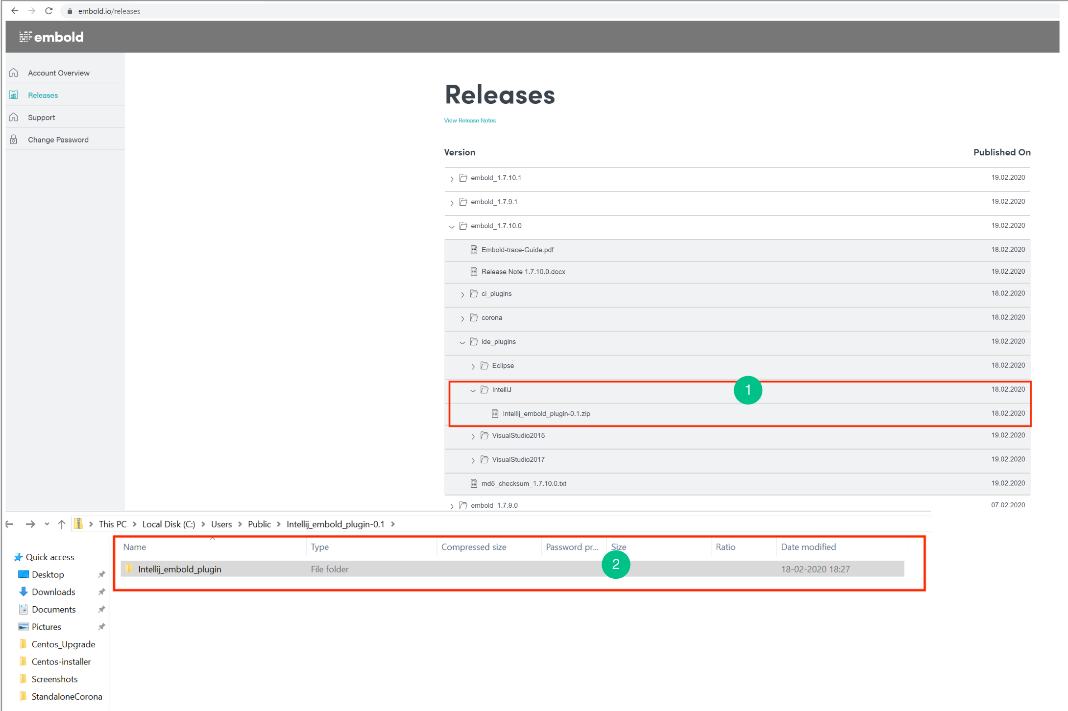Download Release Note 1.7.10.0.docx
This screenshot has height=711, width=1068.
pos(523,272)
